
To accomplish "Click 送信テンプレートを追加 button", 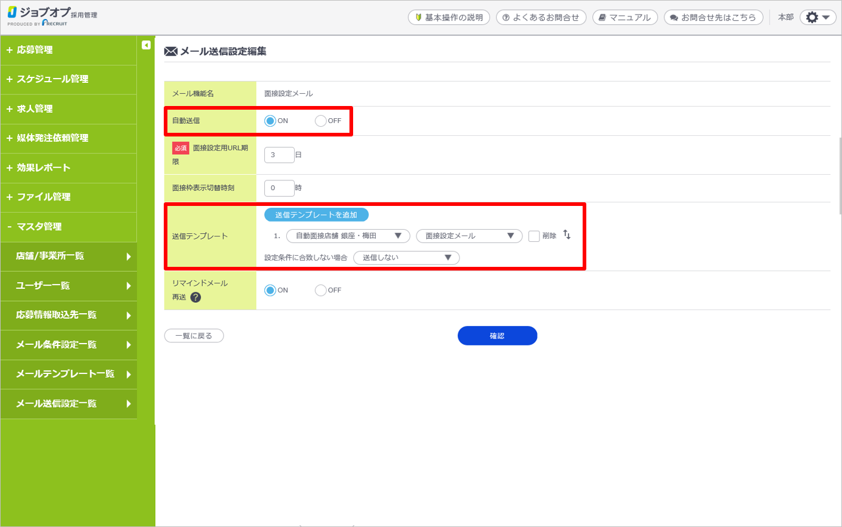I will pyautogui.click(x=316, y=215).
